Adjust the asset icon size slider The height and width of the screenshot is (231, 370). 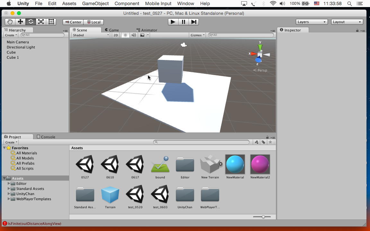(263, 217)
